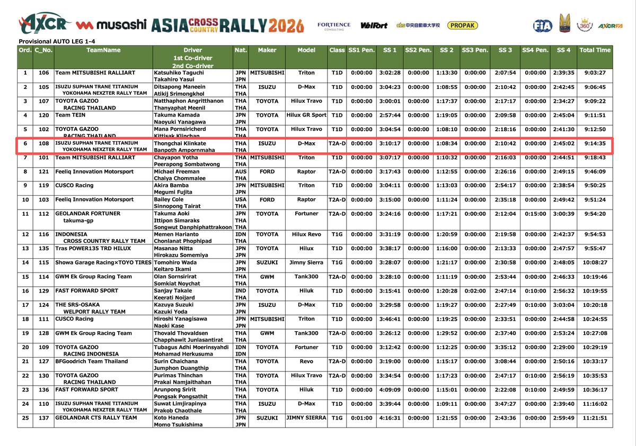Click SS 4 time 2:29:00
Viewport: 636px width, 446px height.
click(563, 347)
